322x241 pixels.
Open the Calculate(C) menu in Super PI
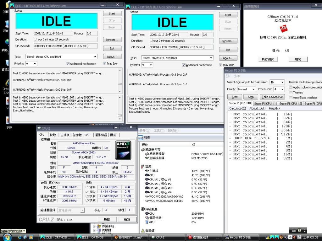pos(237,109)
